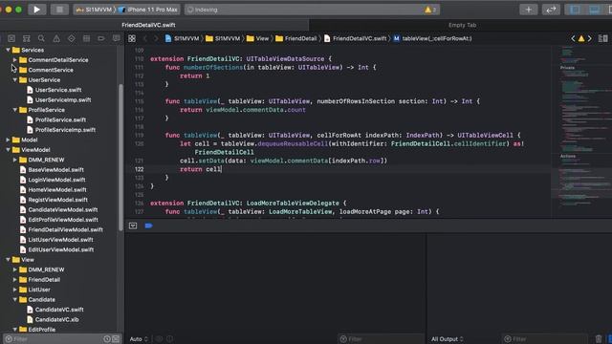Hide the debug area with the toggle icon
The width and height of the screenshot is (612, 344).
[x=133, y=226]
